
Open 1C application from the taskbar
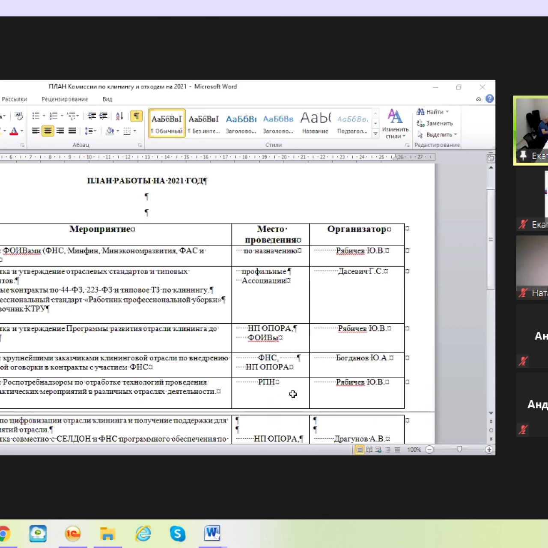click(x=73, y=534)
